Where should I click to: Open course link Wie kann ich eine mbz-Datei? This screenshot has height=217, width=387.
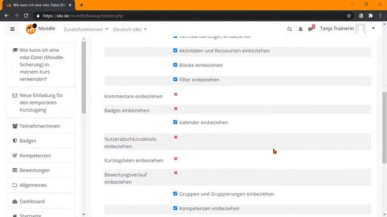tap(42, 64)
